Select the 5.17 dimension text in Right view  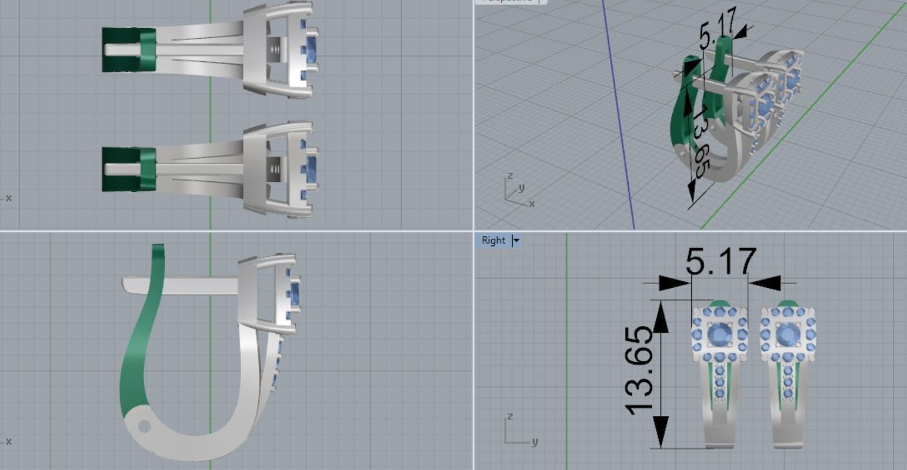721,262
